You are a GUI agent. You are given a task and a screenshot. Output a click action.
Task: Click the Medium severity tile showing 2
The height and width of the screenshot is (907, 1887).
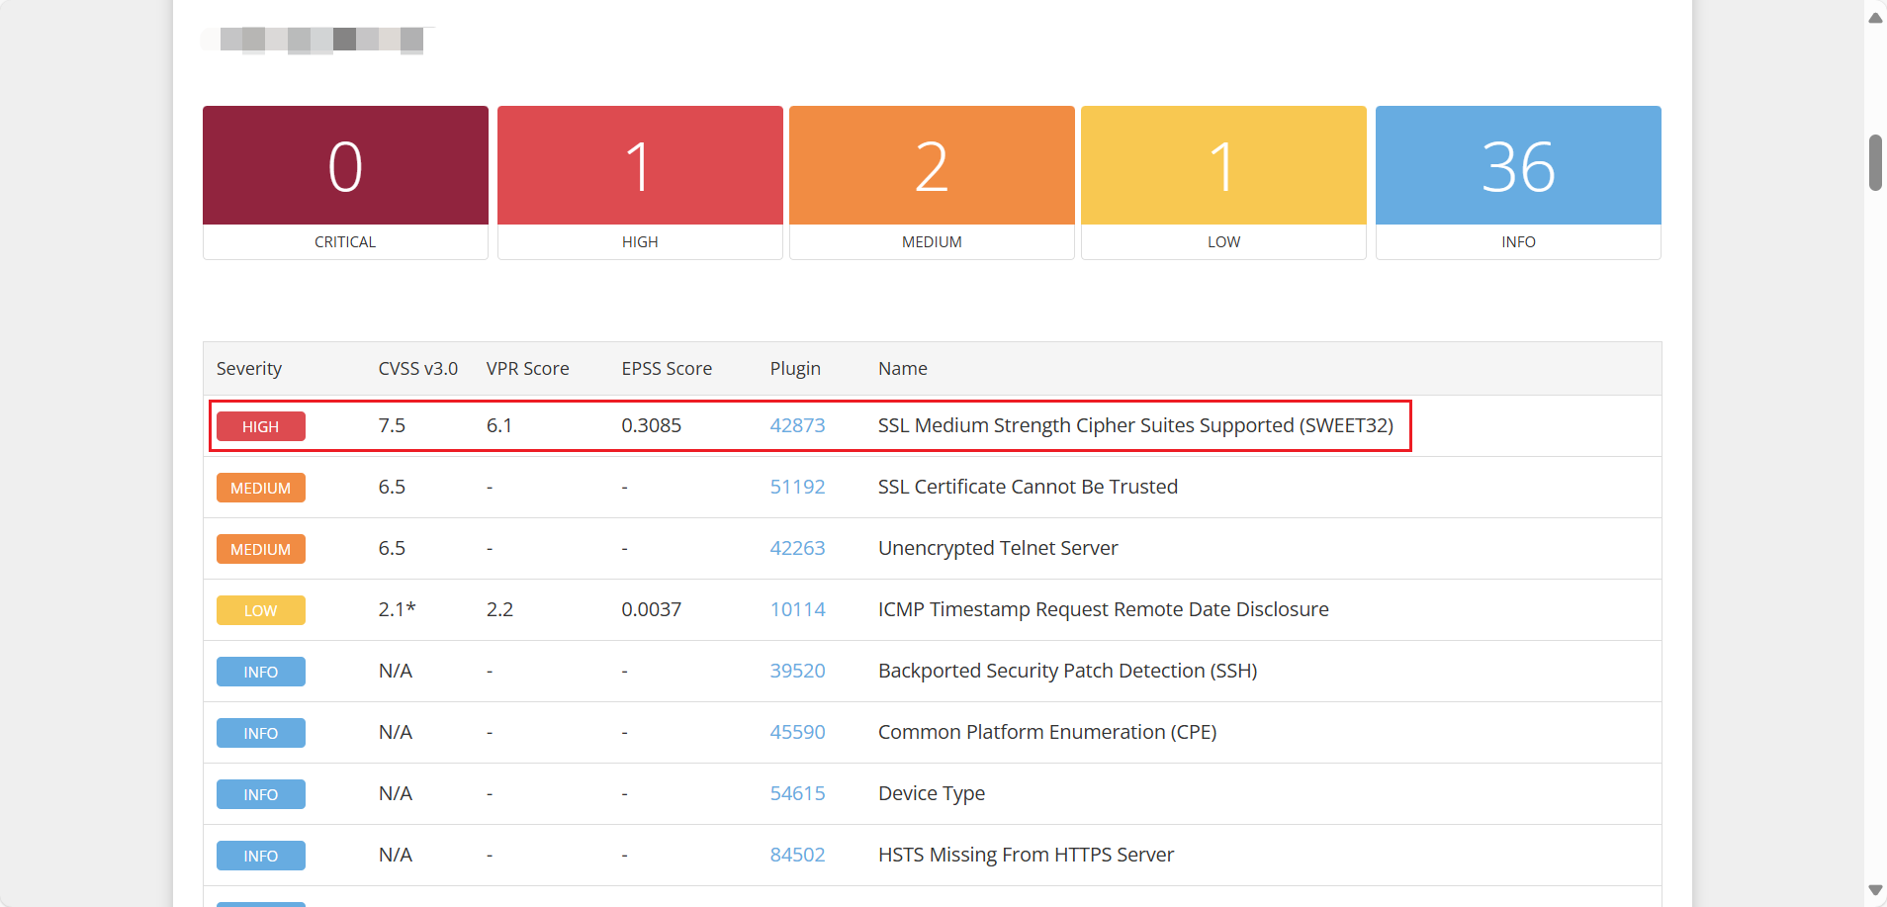pyautogui.click(x=932, y=166)
